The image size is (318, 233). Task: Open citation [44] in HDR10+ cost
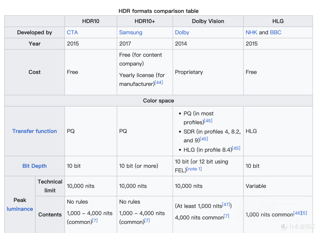point(159,83)
